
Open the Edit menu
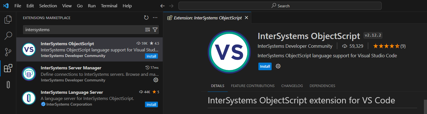(x=30, y=6)
